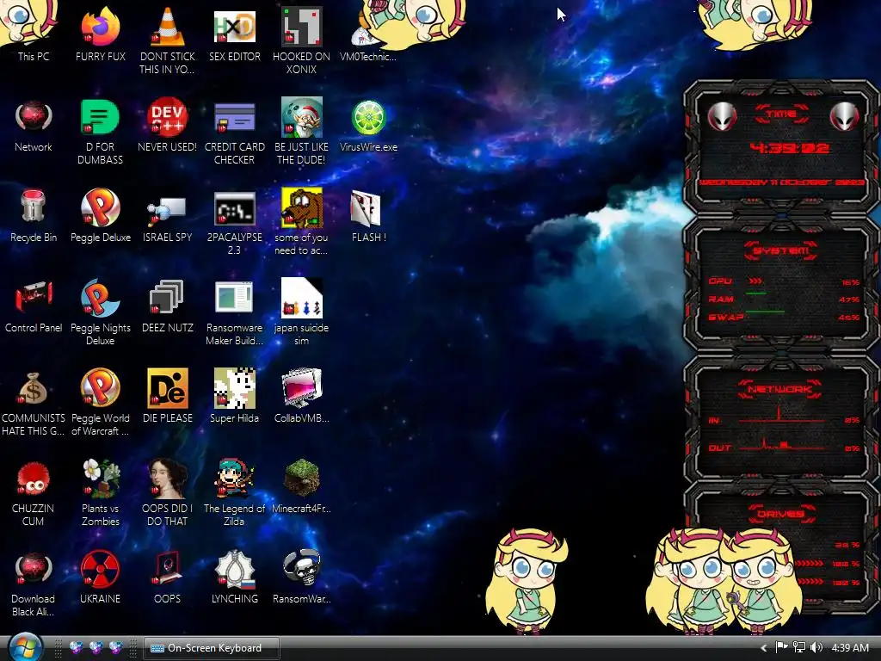Click the SWAP usage bar in SYSTEM widget
This screenshot has width=881, height=661.
[x=765, y=311]
